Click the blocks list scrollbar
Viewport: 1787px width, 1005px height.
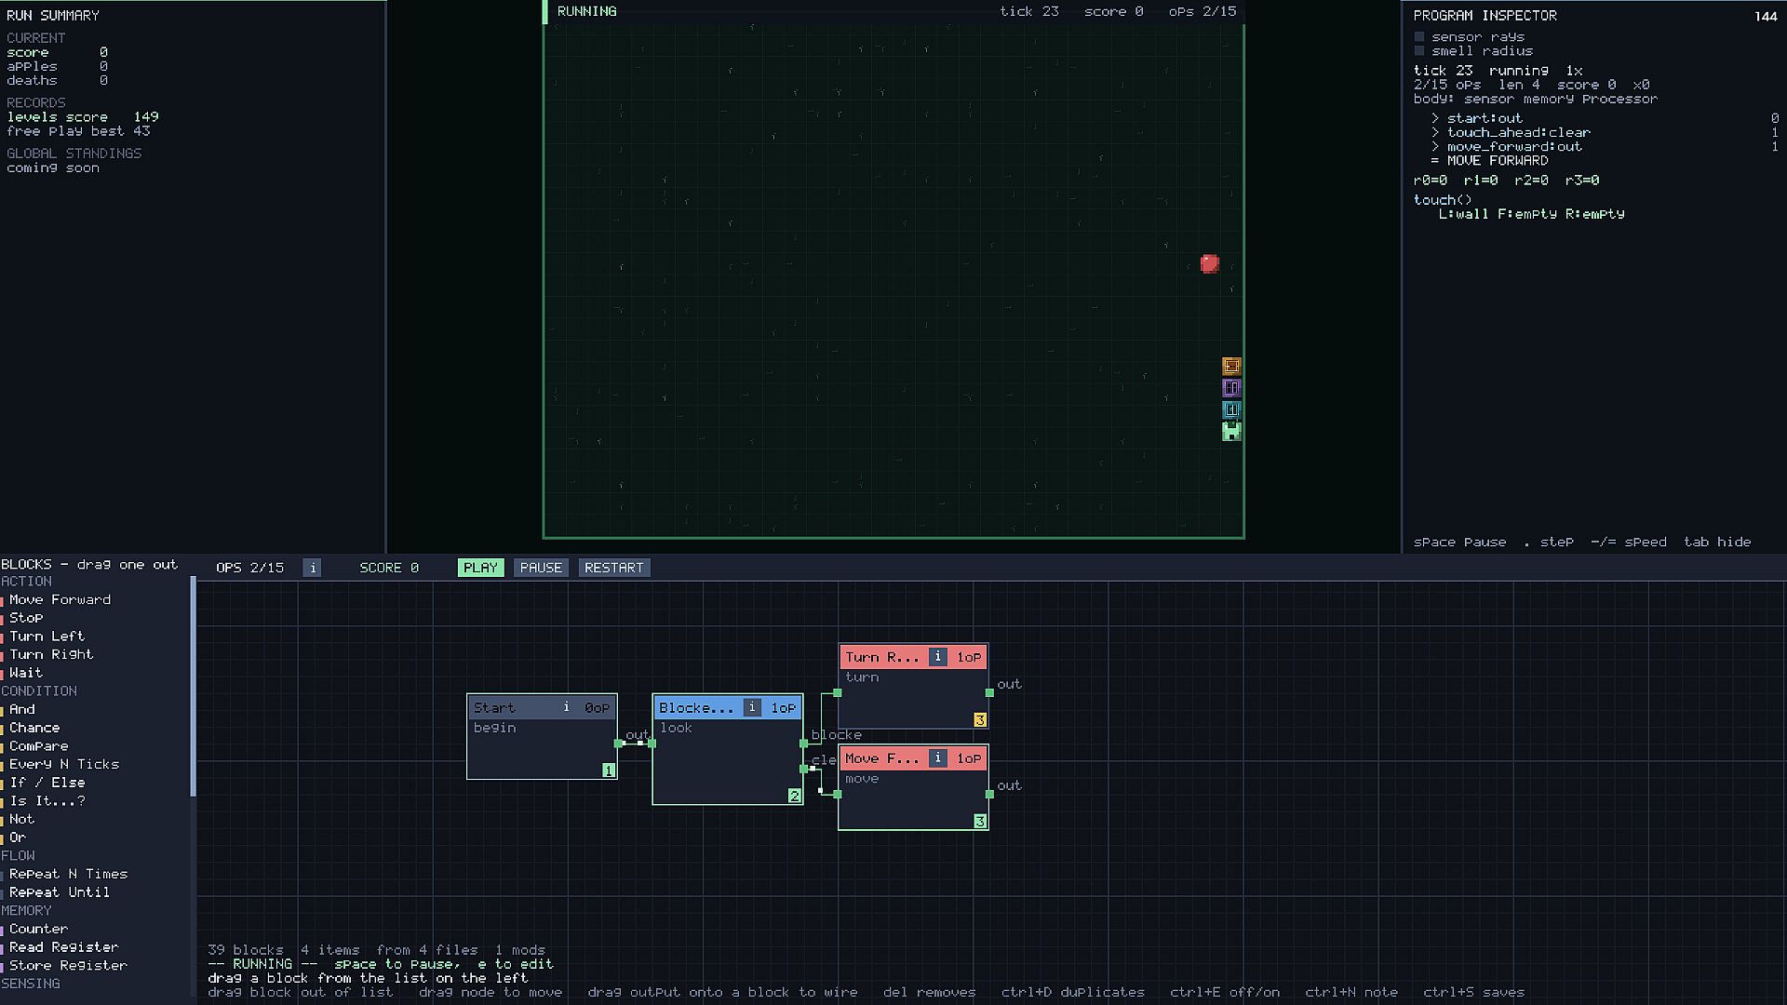coord(193,687)
